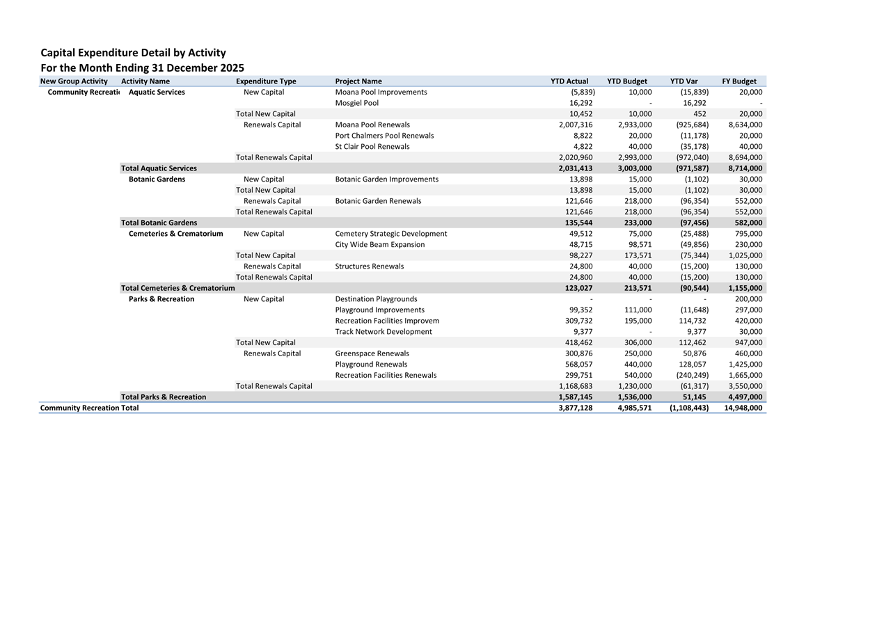893x631 pixels.
Task: Select the New Group Activity column header
Action: 74,81
